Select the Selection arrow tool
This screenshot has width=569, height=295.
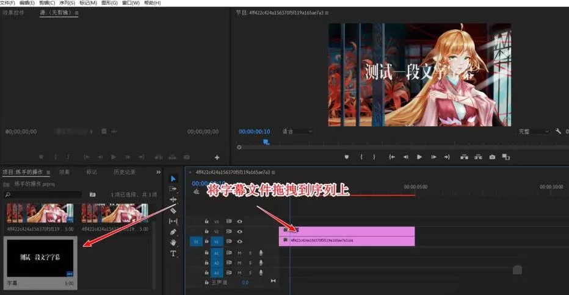[x=173, y=179]
